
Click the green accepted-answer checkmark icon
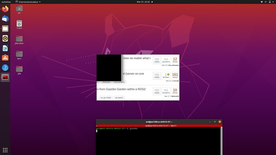(x=168, y=74)
